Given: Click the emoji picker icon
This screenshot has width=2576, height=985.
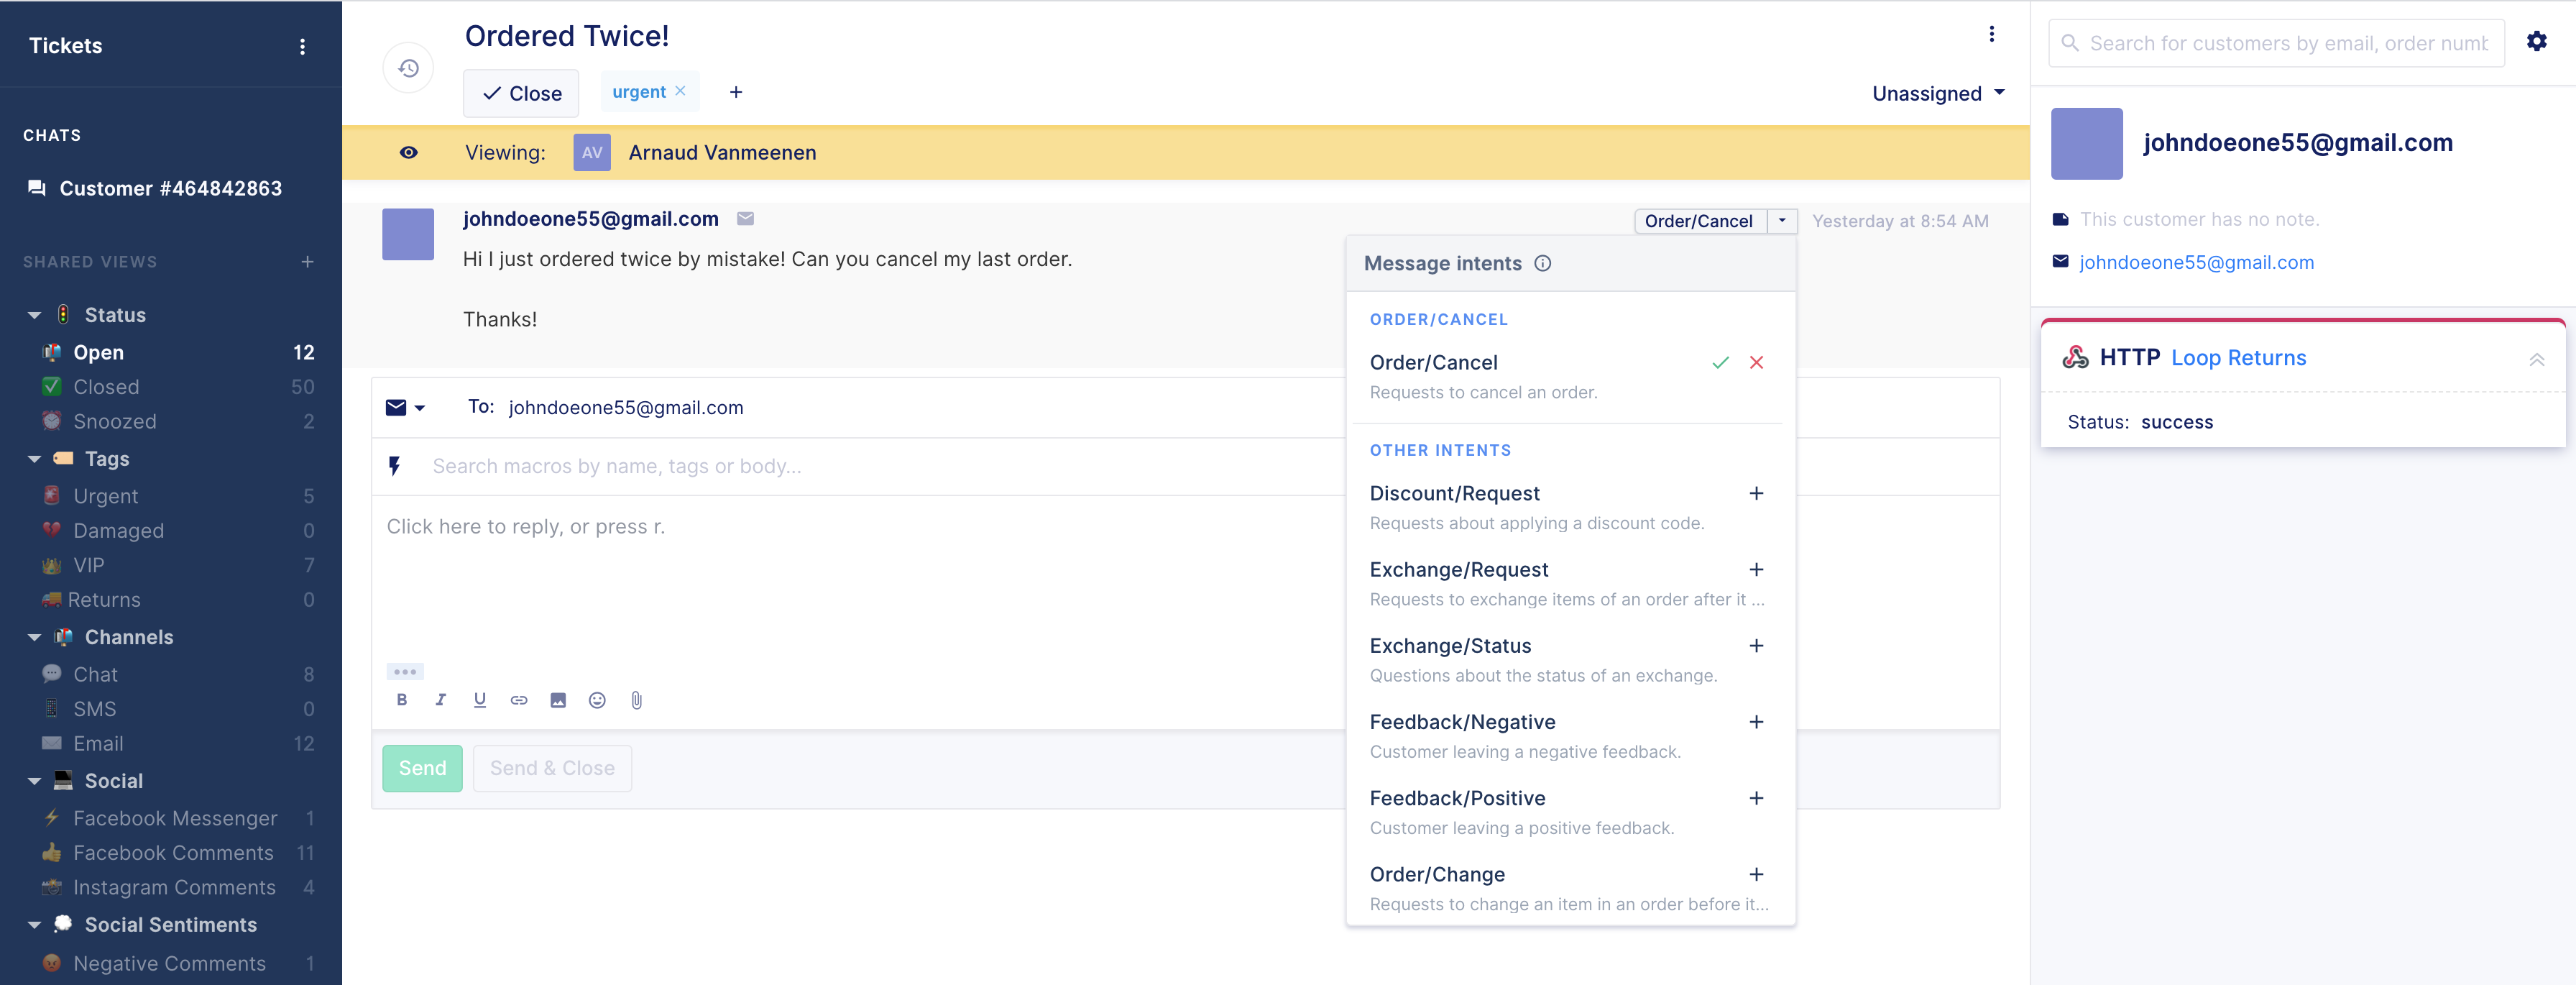Looking at the screenshot, I should click(598, 699).
